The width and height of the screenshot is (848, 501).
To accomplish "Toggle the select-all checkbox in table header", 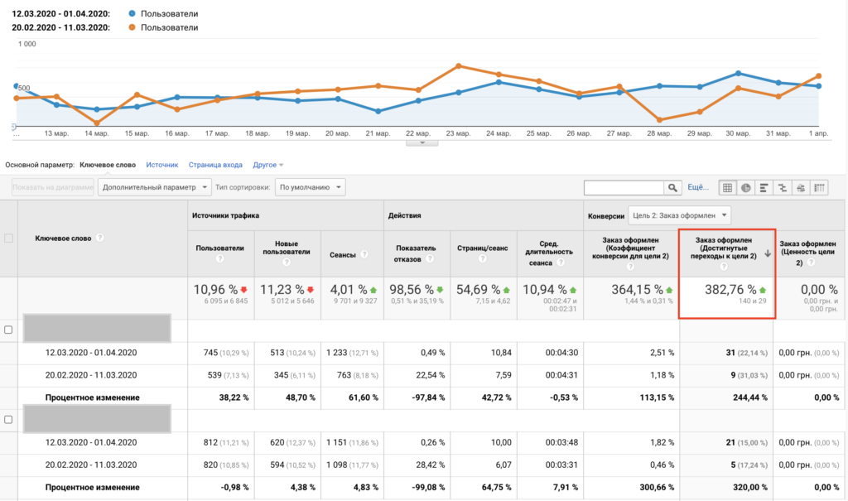I will click(x=8, y=238).
